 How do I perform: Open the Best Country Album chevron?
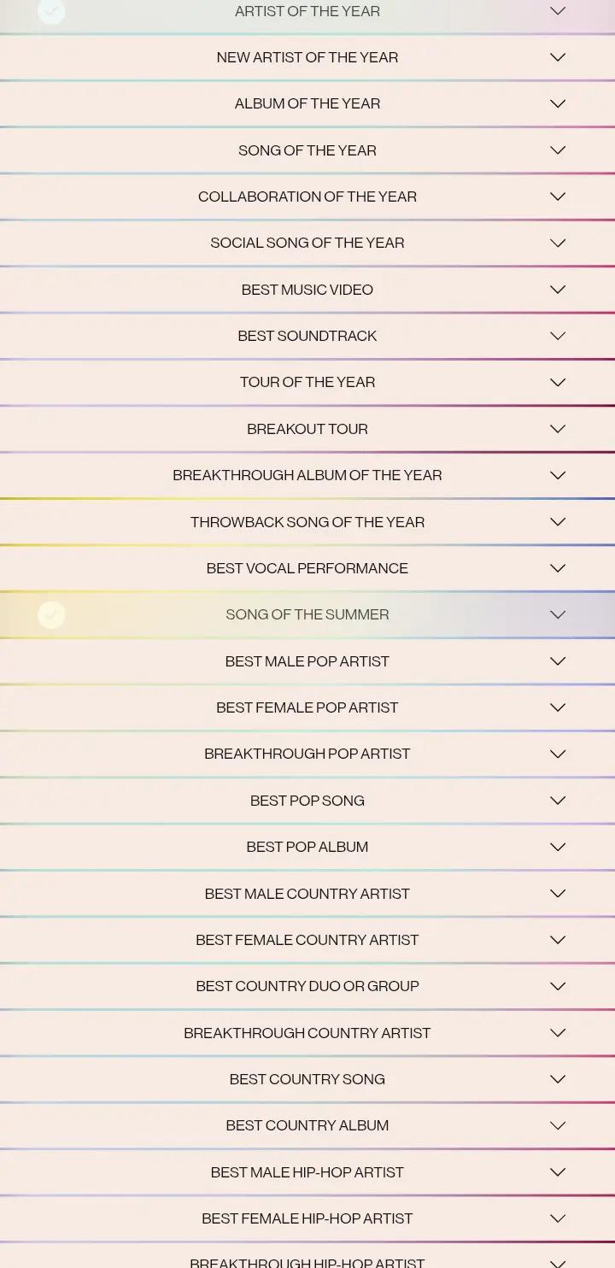(558, 1125)
